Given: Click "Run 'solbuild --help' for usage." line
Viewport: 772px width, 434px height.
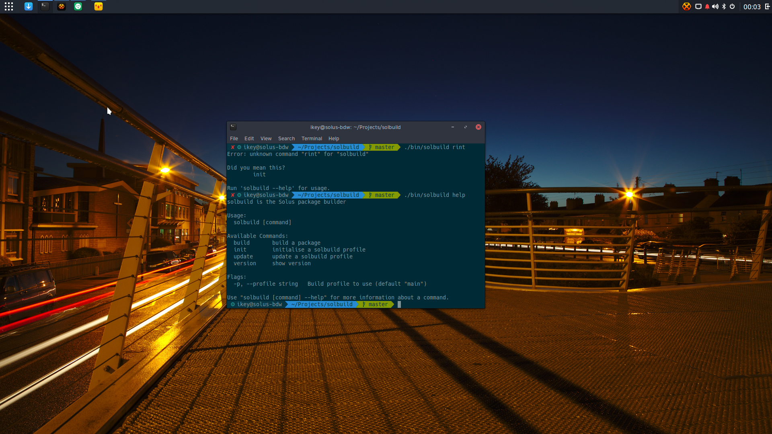Looking at the screenshot, I should [x=278, y=188].
